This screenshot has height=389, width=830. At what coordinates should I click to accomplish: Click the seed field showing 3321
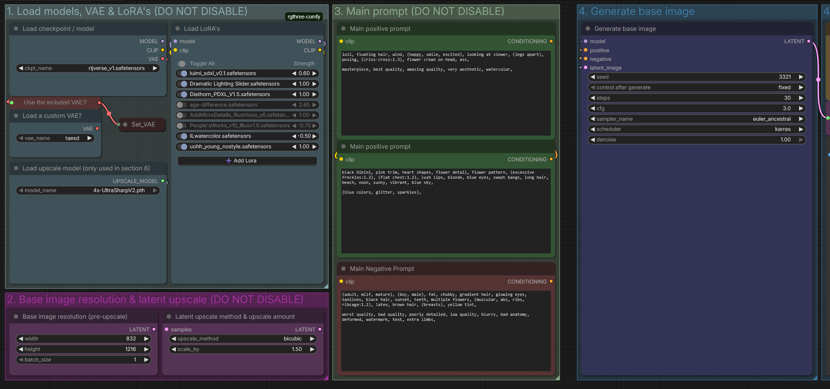(697, 77)
